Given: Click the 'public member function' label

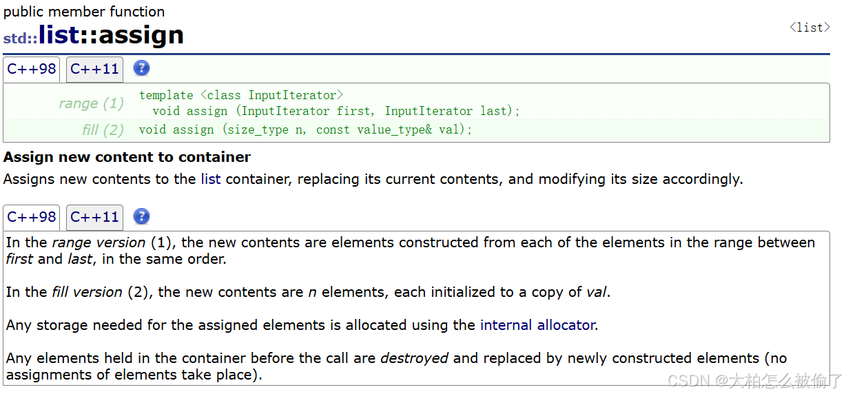Looking at the screenshot, I should click(84, 12).
